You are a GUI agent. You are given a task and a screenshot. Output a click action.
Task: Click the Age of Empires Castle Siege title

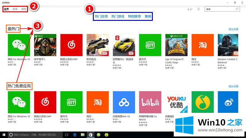tap(175, 61)
